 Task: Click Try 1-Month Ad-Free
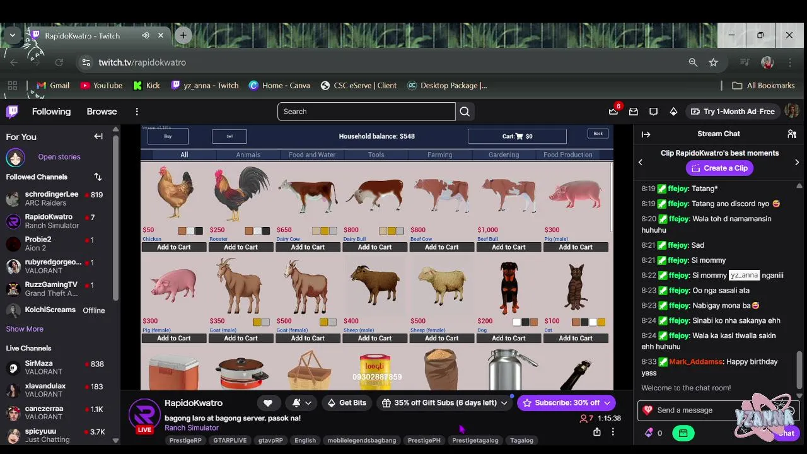point(733,112)
